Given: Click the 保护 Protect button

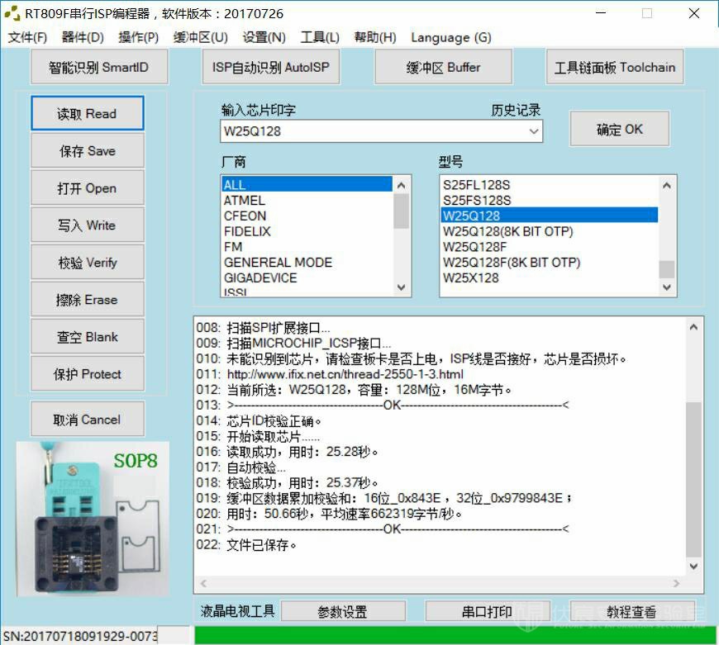Looking at the screenshot, I should click(x=87, y=374).
